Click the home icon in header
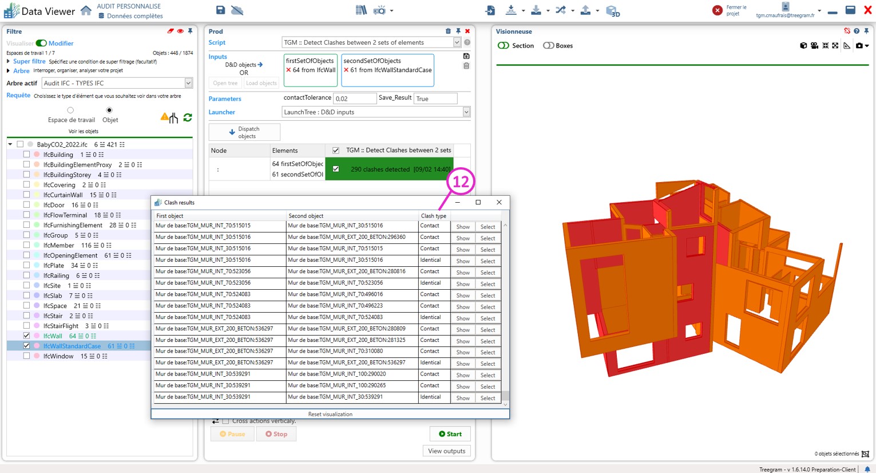The height and width of the screenshot is (473, 876). pyautogui.click(x=86, y=11)
